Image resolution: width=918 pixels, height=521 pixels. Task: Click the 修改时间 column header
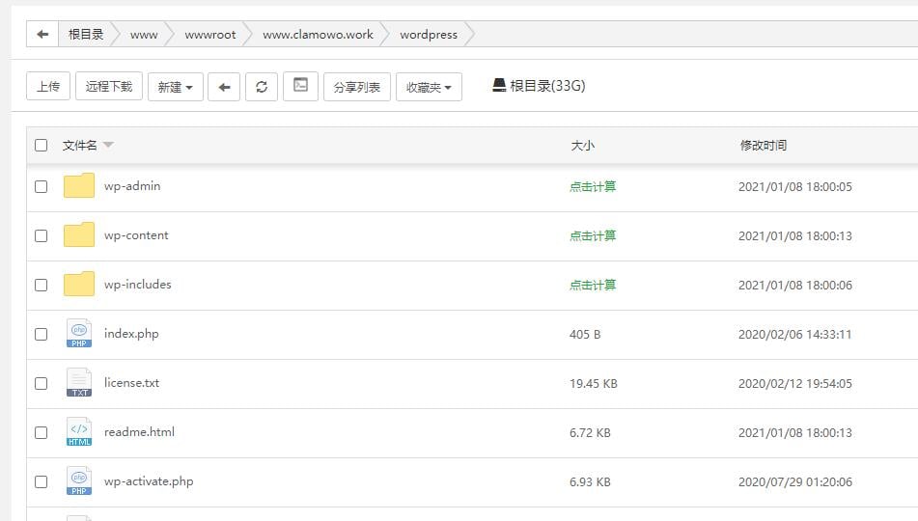click(764, 145)
